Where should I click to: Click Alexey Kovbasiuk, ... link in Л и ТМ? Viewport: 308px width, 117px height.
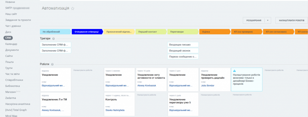tap(53, 110)
